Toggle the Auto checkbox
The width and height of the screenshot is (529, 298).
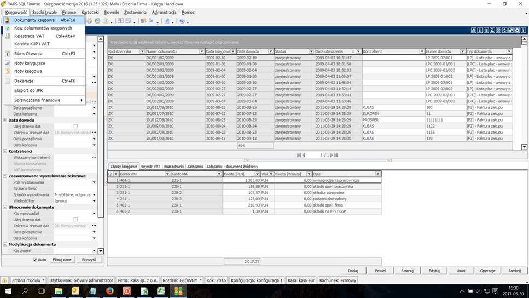click(36, 260)
